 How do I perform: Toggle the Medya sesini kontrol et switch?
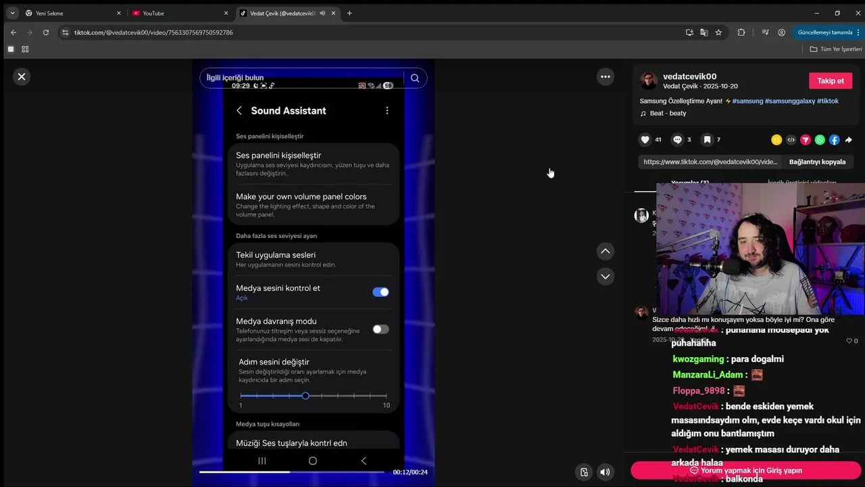380,292
